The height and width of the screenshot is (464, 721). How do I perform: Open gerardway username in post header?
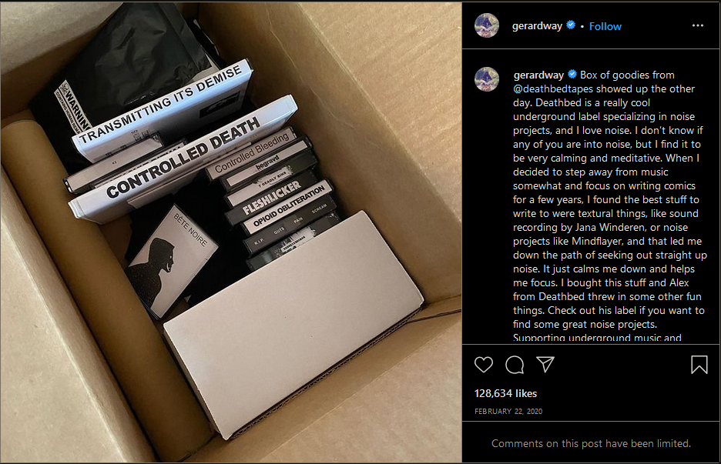[x=537, y=25]
